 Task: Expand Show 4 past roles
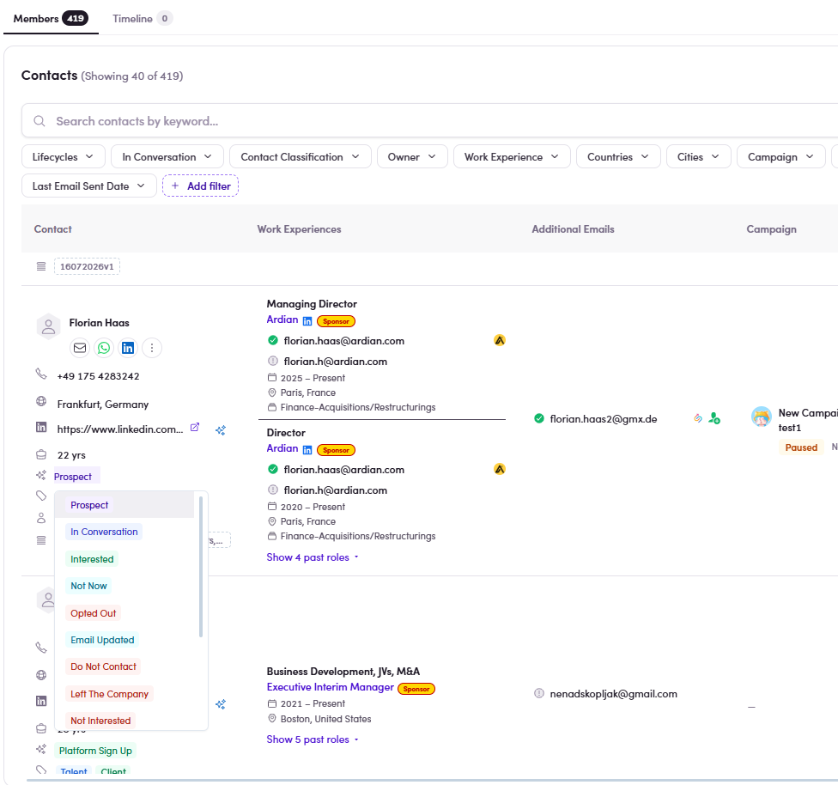313,557
